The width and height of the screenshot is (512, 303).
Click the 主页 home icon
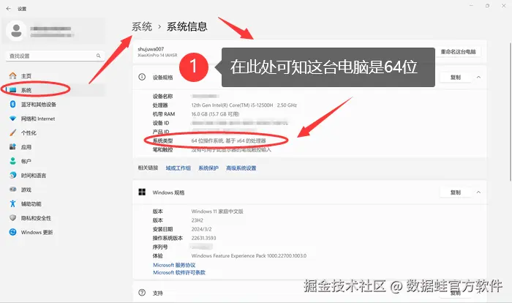pos(12,76)
